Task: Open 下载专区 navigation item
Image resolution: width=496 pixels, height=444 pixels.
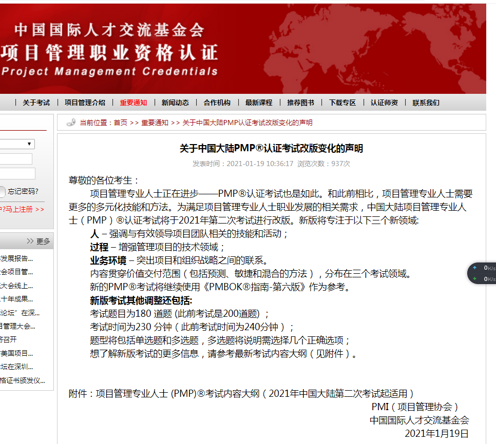Action: (x=342, y=103)
